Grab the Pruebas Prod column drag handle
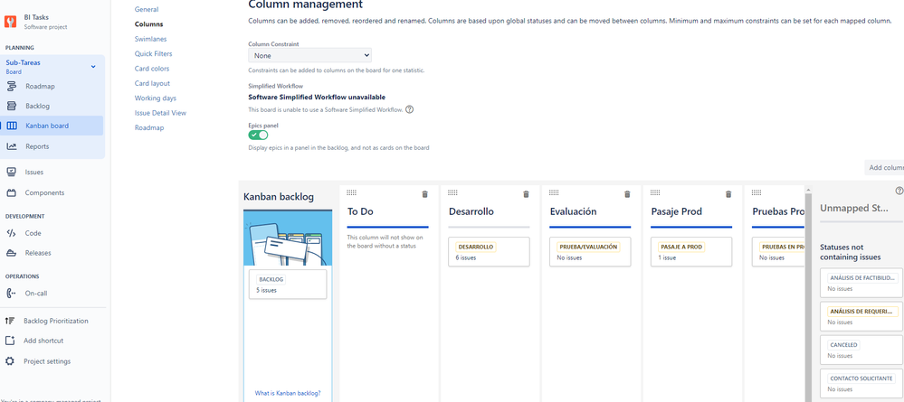904x402 pixels. tap(757, 192)
